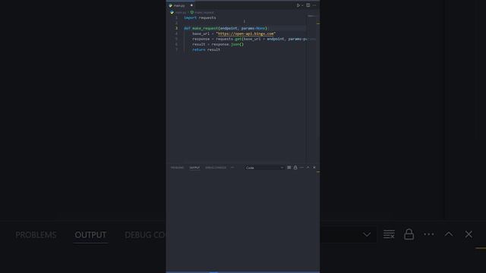Viewport: 486px width, 273px height.
Task: Open the editor's more actions menu
Action: pyautogui.click(x=314, y=5)
